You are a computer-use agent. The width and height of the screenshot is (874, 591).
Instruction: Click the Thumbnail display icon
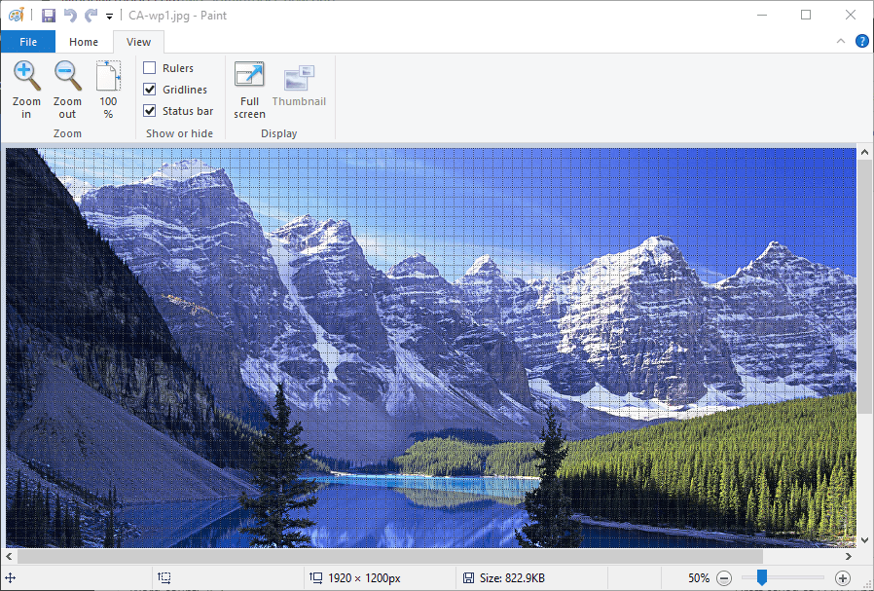click(x=299, y=78)
